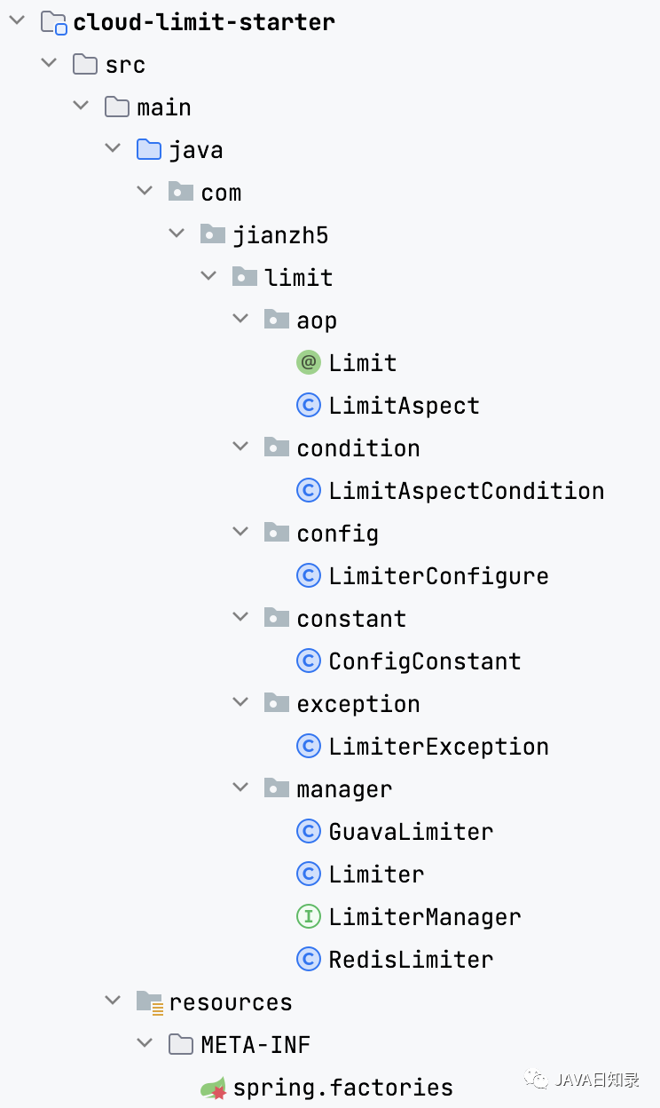This screenshot has height=1108, width=660.
Task: Click the java source folder icon
Action: (149, 149)
